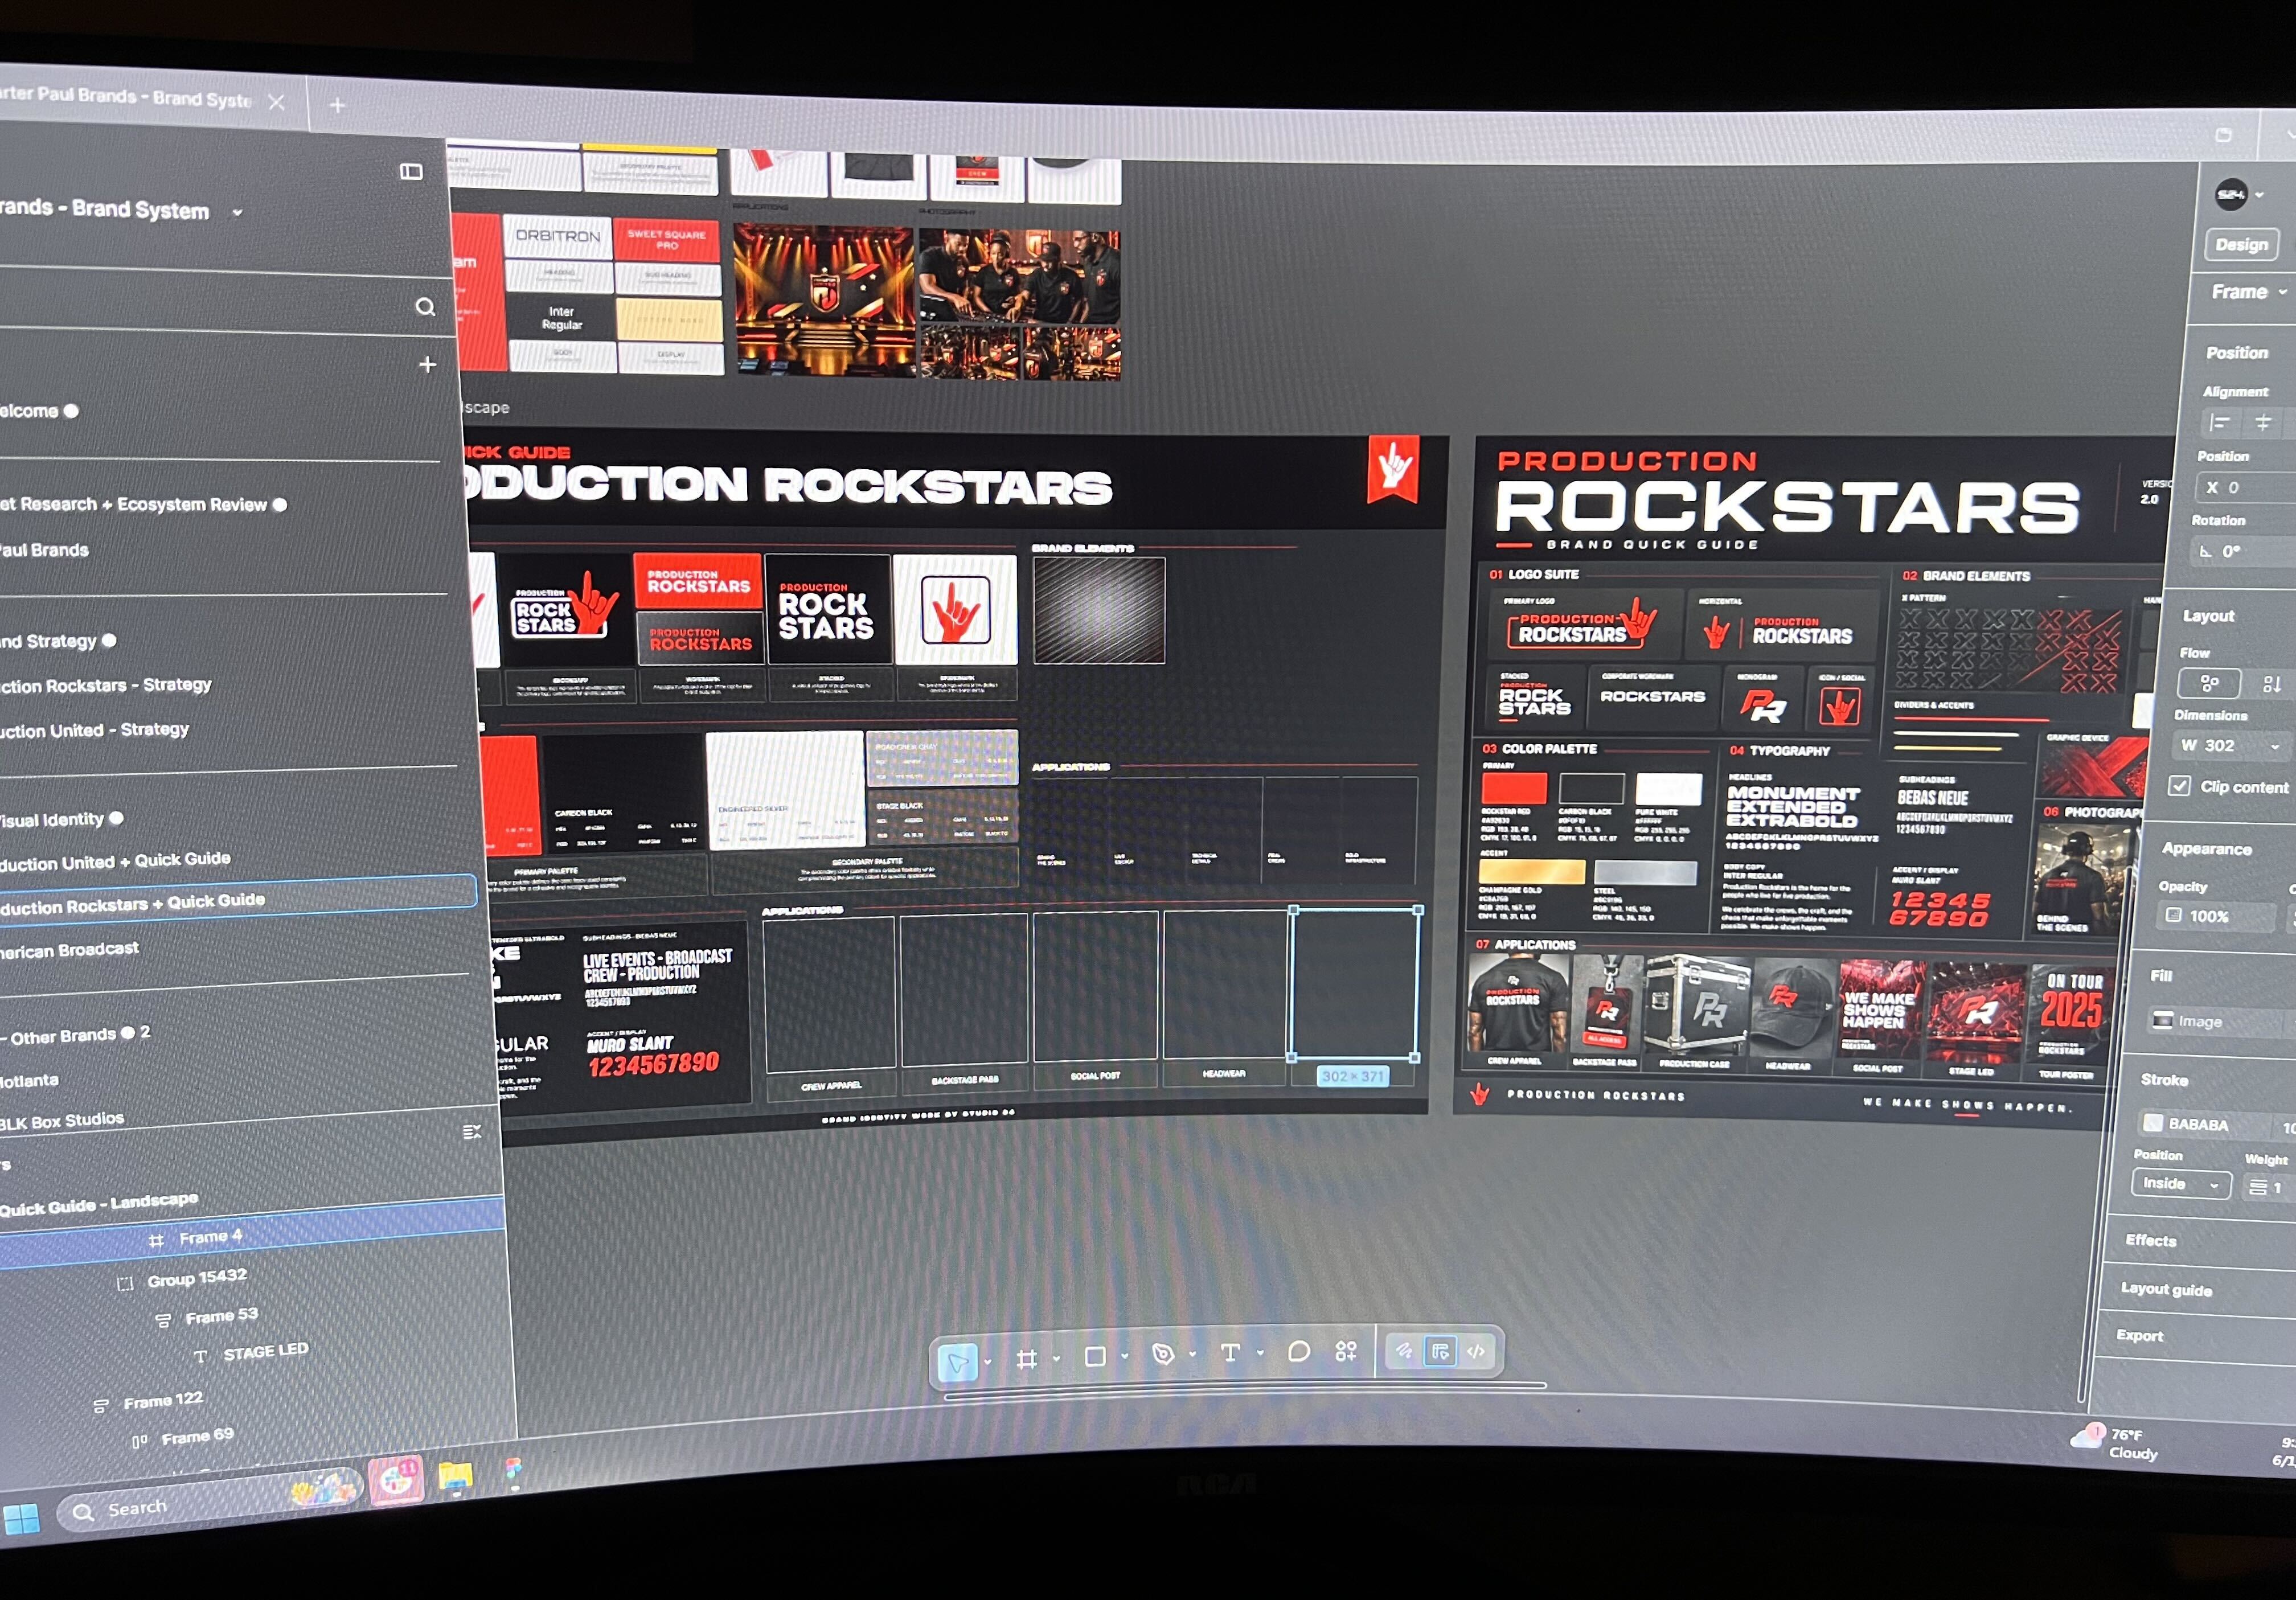Screen dimensions: 2296x1600
Task: Click the selected 302 × 371 frame on canvas
Action: point(1354,983)
